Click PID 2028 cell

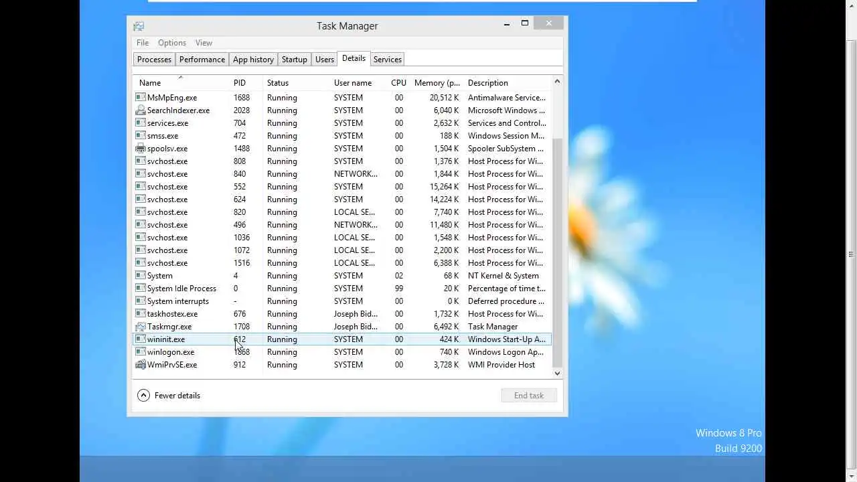click(242, 110)
